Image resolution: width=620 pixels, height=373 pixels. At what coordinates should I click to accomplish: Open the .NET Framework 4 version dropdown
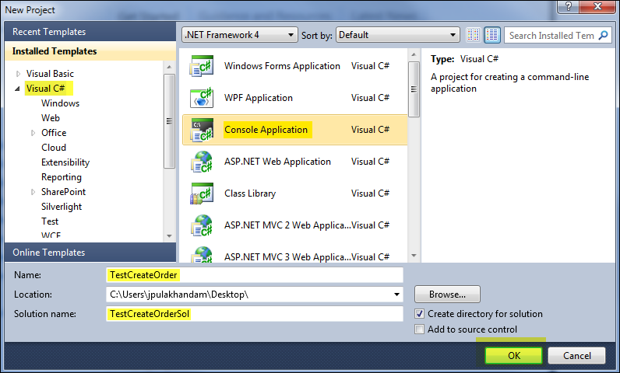240,35
